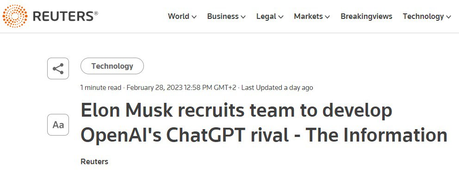Open the Aa text size control
The width and height of the screenshot is (459, 178).
coord(58,125)
